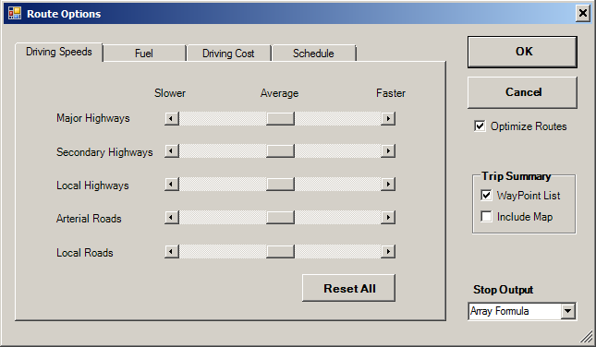Screen dimensions: 596x347
Task: Click right arrow of Local Roads slider
Action: point(388,251)
